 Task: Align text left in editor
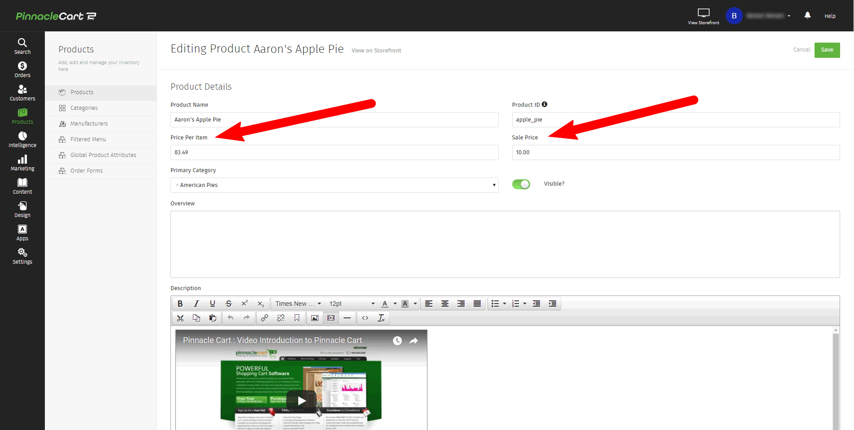(x=429, y=304)
